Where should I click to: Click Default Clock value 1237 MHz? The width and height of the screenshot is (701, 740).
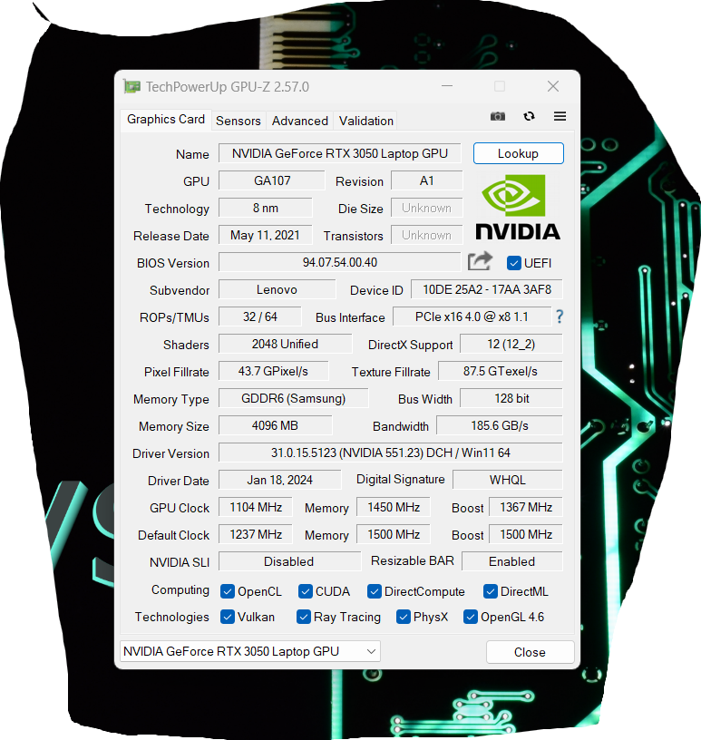click(256, 534)
